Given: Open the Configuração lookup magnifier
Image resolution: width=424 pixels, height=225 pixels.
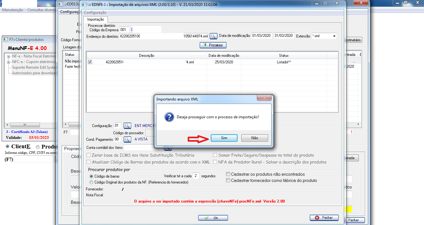Looking at the screenshot, I should tap(127, 126).
